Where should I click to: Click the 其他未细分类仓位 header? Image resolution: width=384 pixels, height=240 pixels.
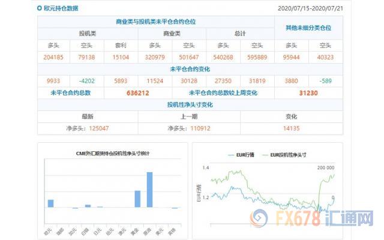(308, 28)
